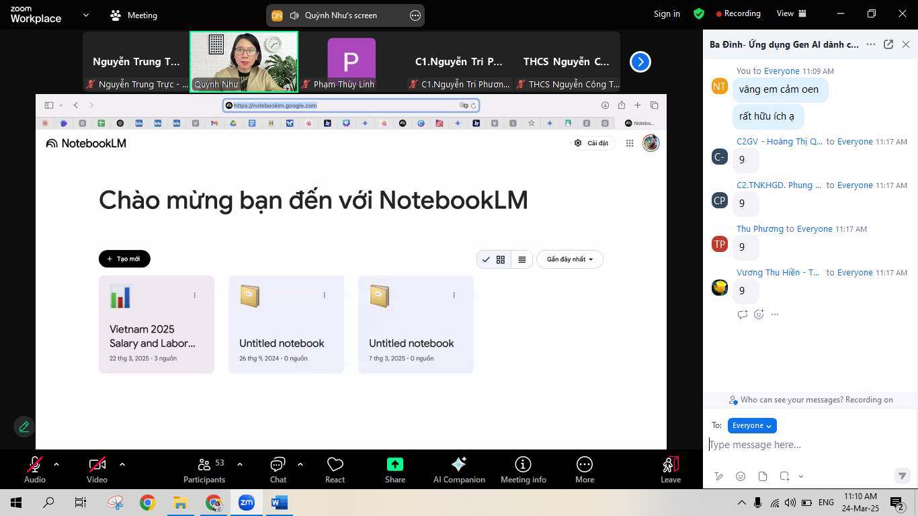Image resolution: width=918 pixels, height=516 pixels.
Task: Click the green Share screen icon
Action: [x=395, y=465]
